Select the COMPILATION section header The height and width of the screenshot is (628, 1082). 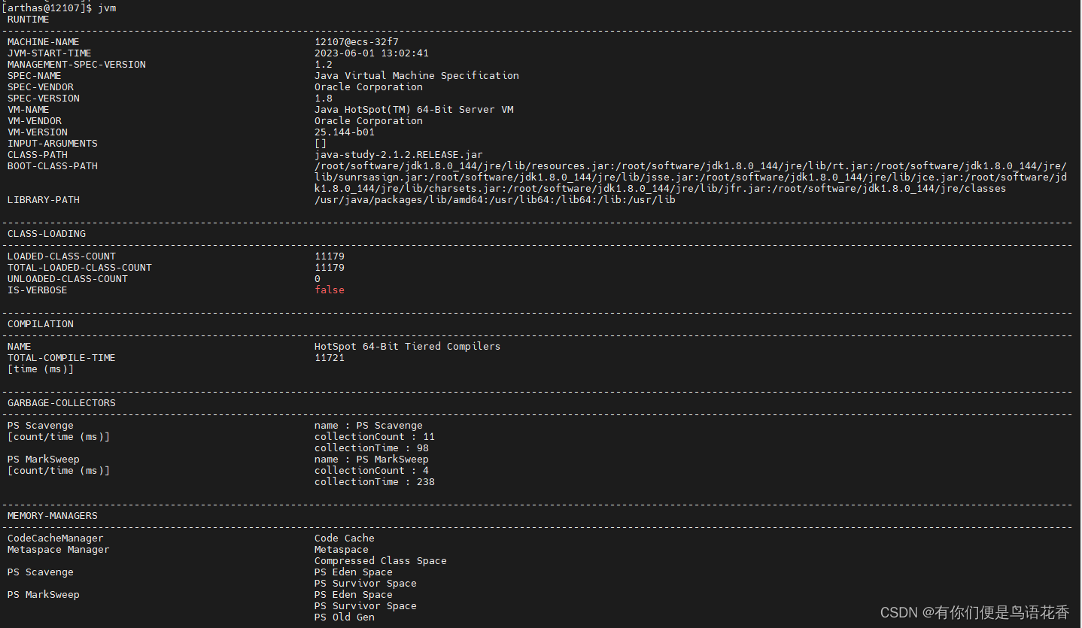(x=41, y=324)
